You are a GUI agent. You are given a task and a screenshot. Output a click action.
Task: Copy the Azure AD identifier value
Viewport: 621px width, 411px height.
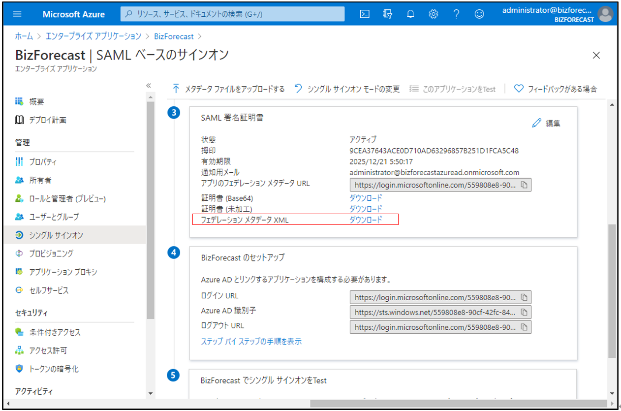524,312
